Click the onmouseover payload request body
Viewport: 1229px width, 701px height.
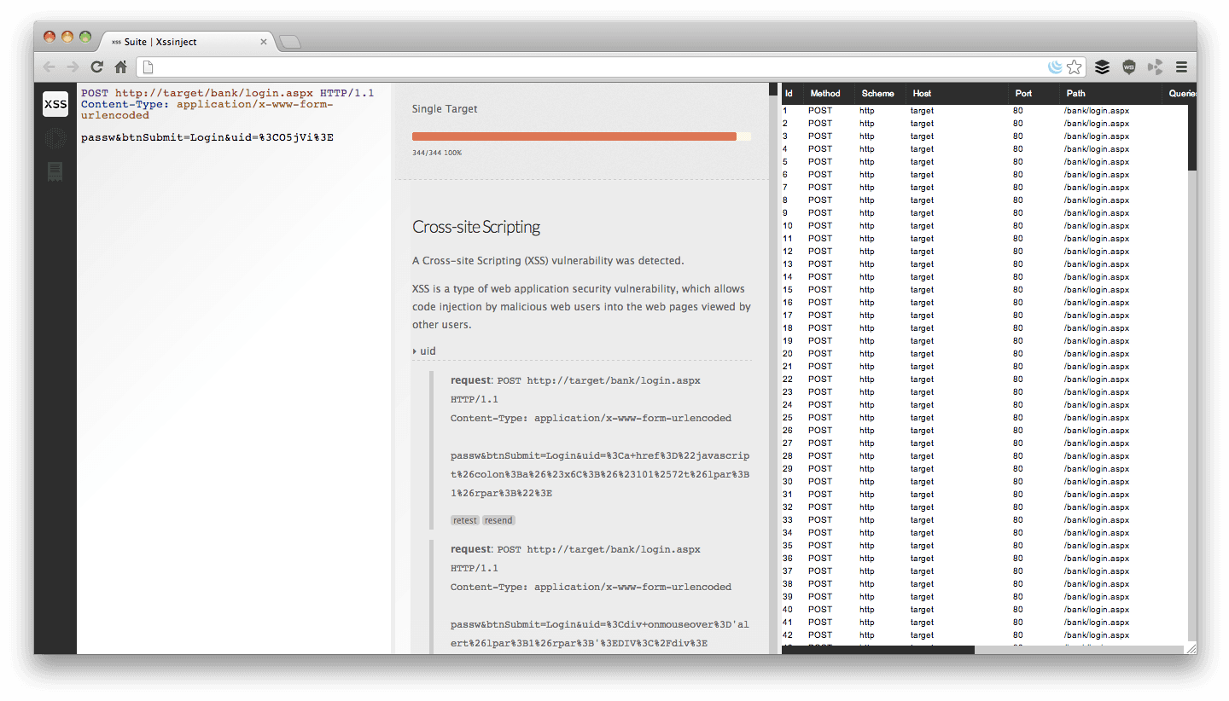pos(600,634)
